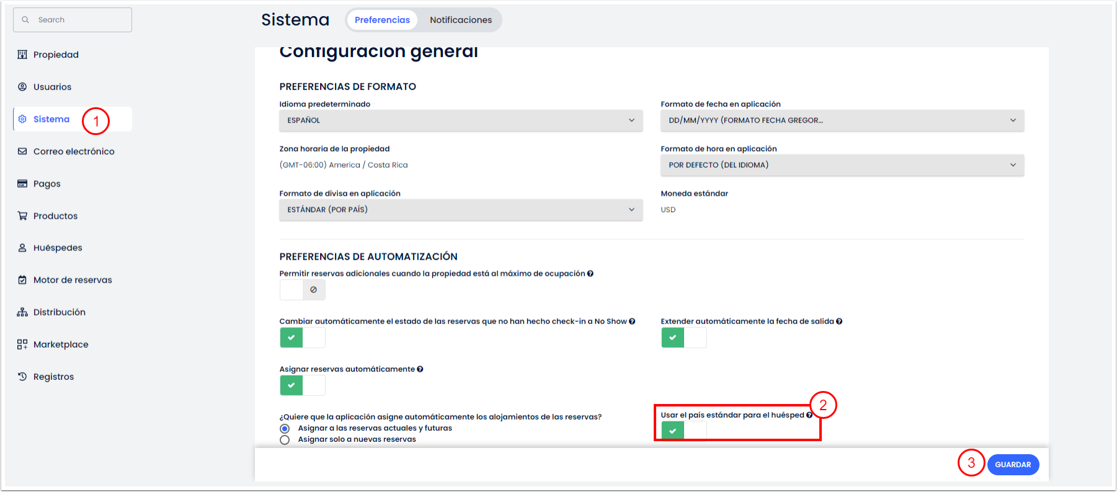Click the Correo electrónico envelope icon
The height and width of the screenshot is (492, 1117).
22,151
